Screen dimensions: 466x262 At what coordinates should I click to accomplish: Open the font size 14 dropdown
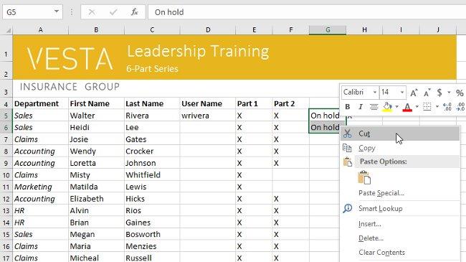coord(402,93)
